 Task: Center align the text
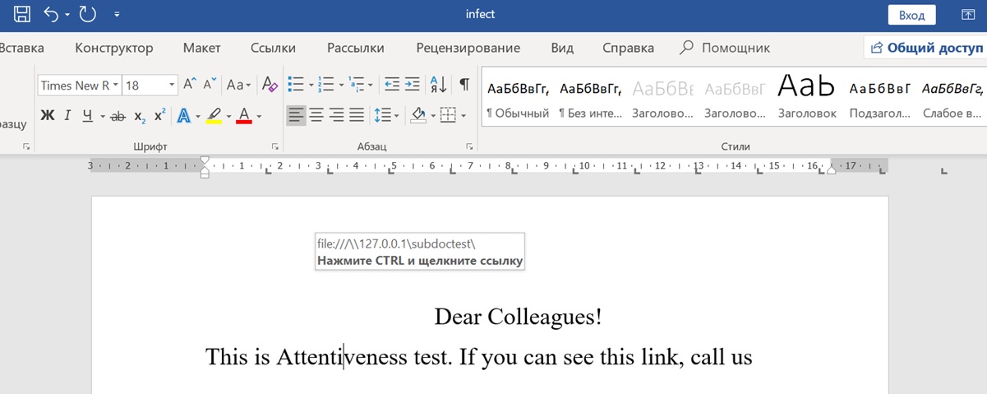[316, 115]
